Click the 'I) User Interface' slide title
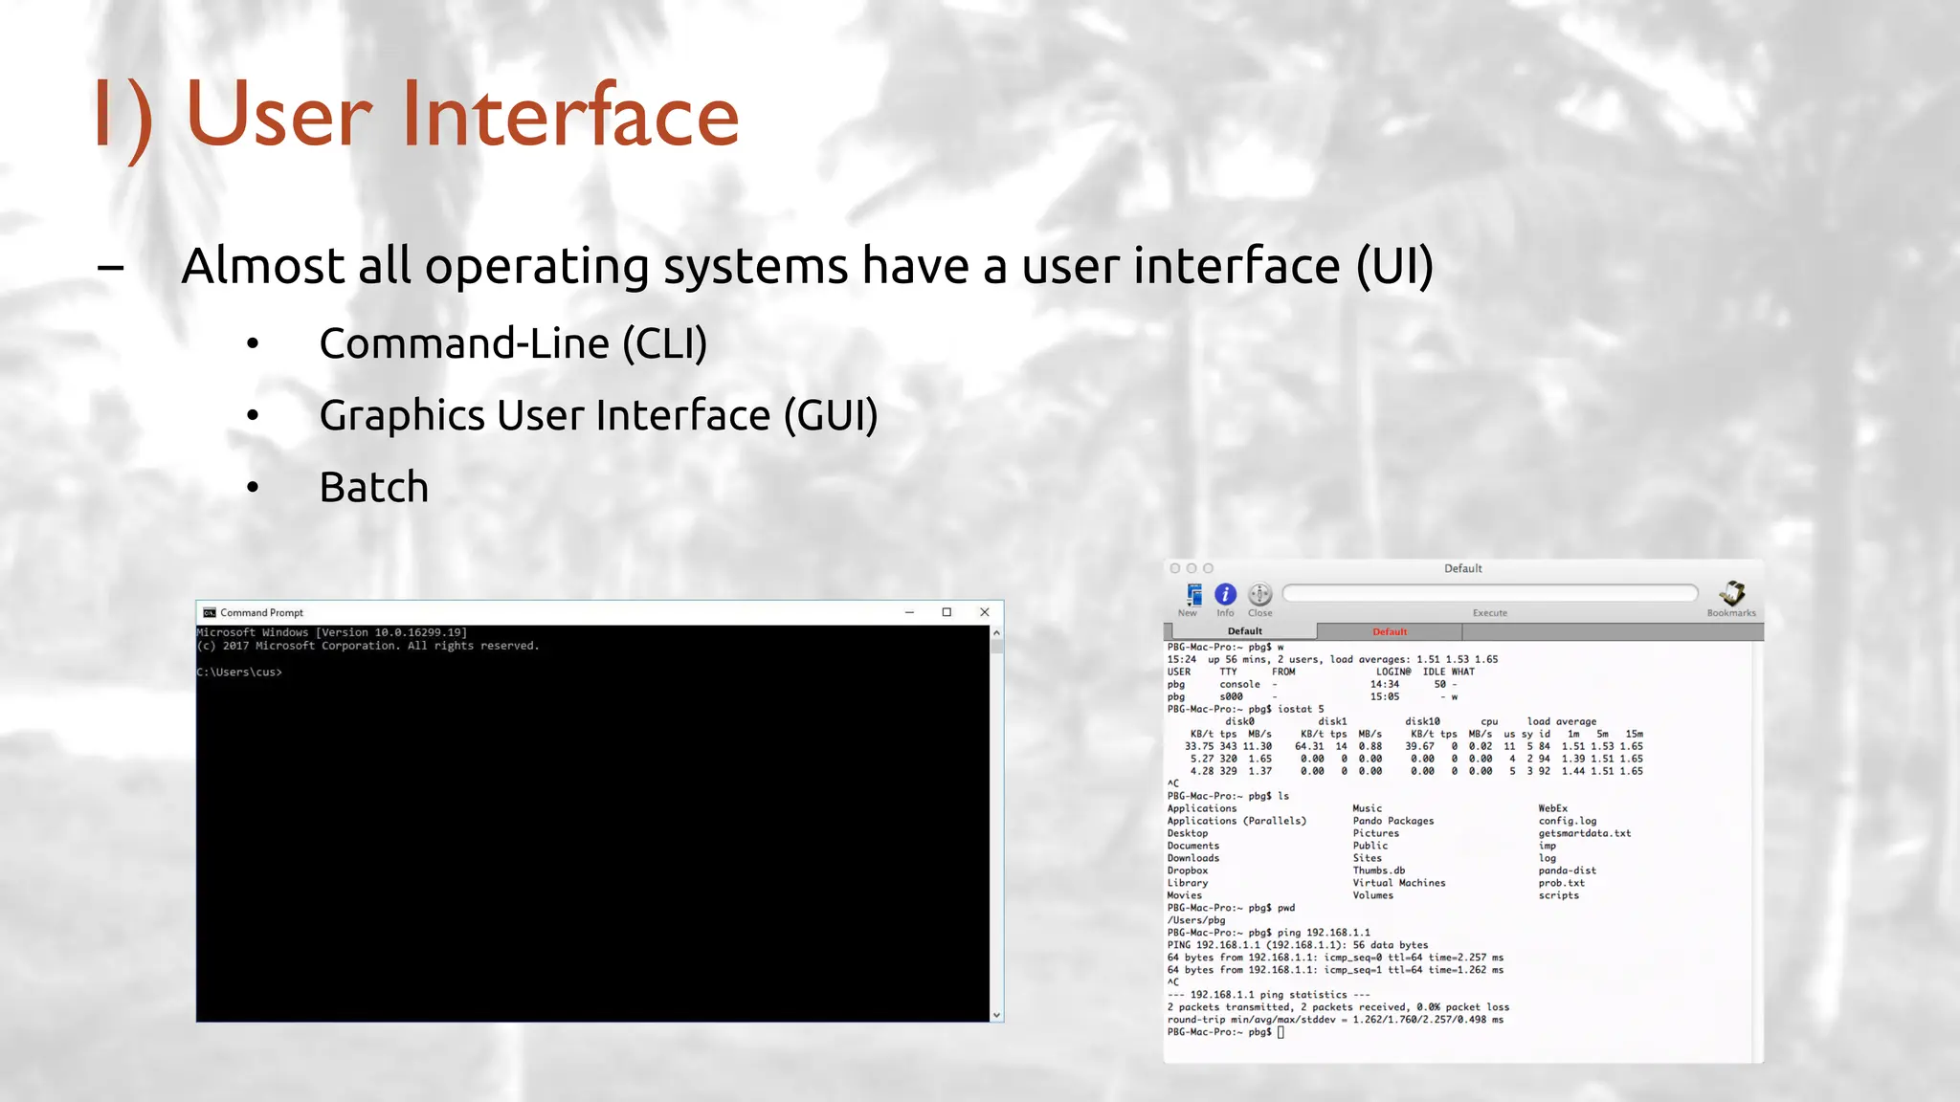 pyautogui.click(x=416, y=116)
